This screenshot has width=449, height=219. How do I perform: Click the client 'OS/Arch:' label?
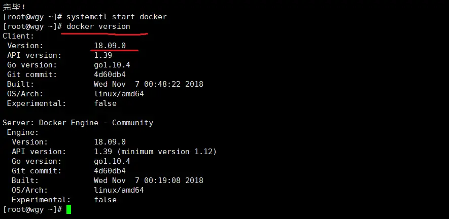point(25,94)
